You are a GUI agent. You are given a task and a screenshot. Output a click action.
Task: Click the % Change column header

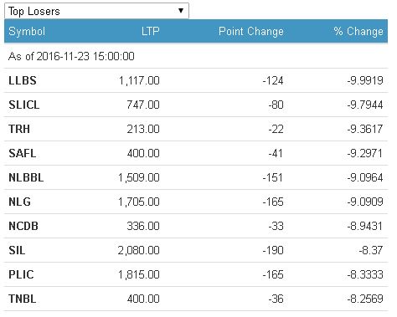click(x=358, y=32)
